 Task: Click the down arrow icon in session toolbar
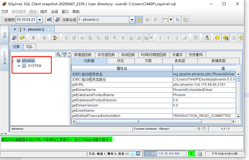click(169, 38)
